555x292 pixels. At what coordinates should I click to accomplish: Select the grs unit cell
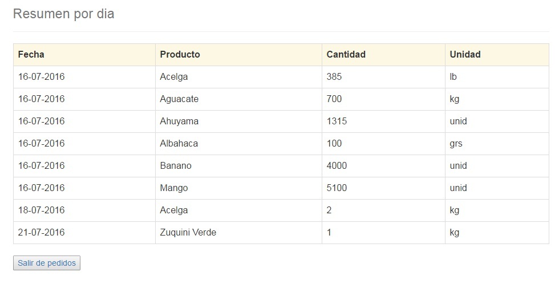click(497, 144)
